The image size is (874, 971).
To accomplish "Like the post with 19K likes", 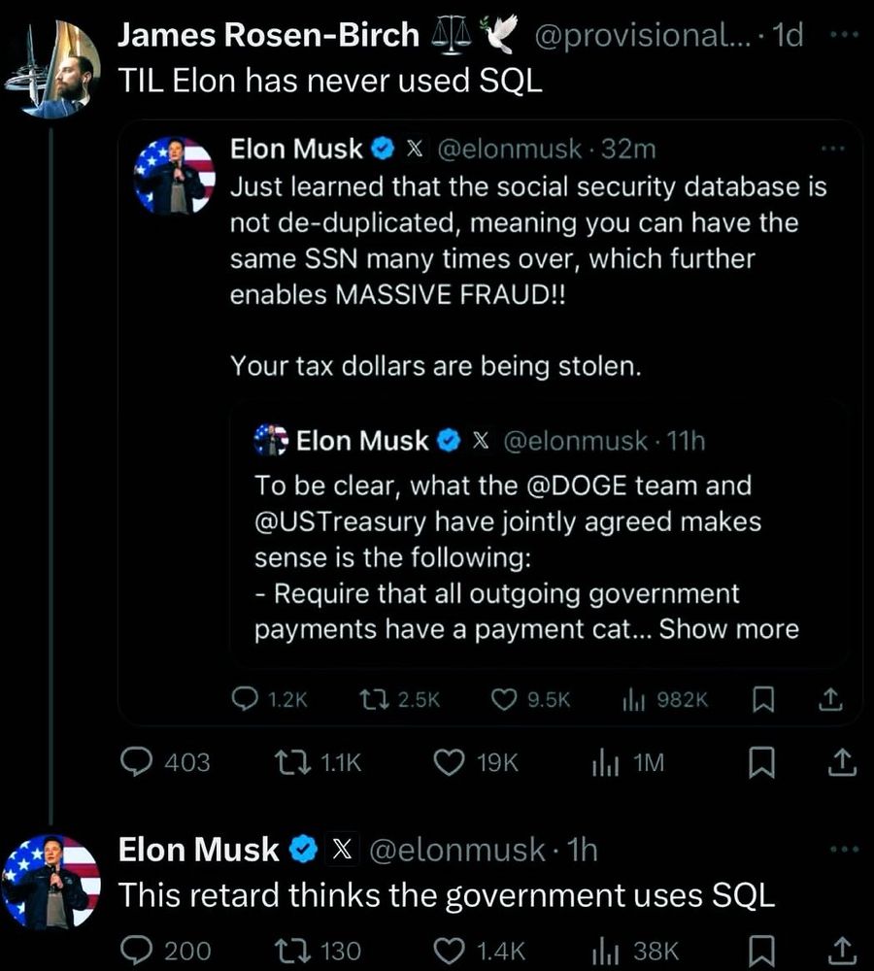I will (x=450, y=762).
